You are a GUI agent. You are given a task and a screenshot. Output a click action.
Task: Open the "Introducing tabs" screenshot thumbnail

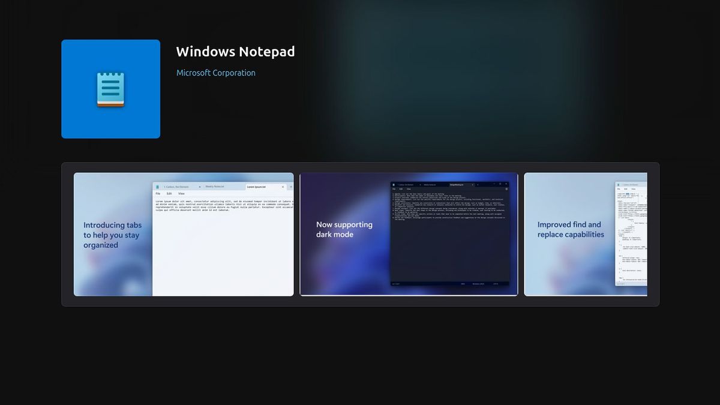pos(184,235)
